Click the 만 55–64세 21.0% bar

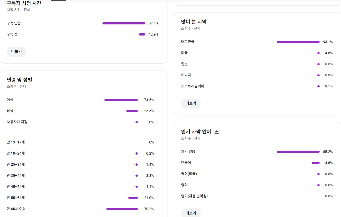pyautogui.click(x=133, y=198)
